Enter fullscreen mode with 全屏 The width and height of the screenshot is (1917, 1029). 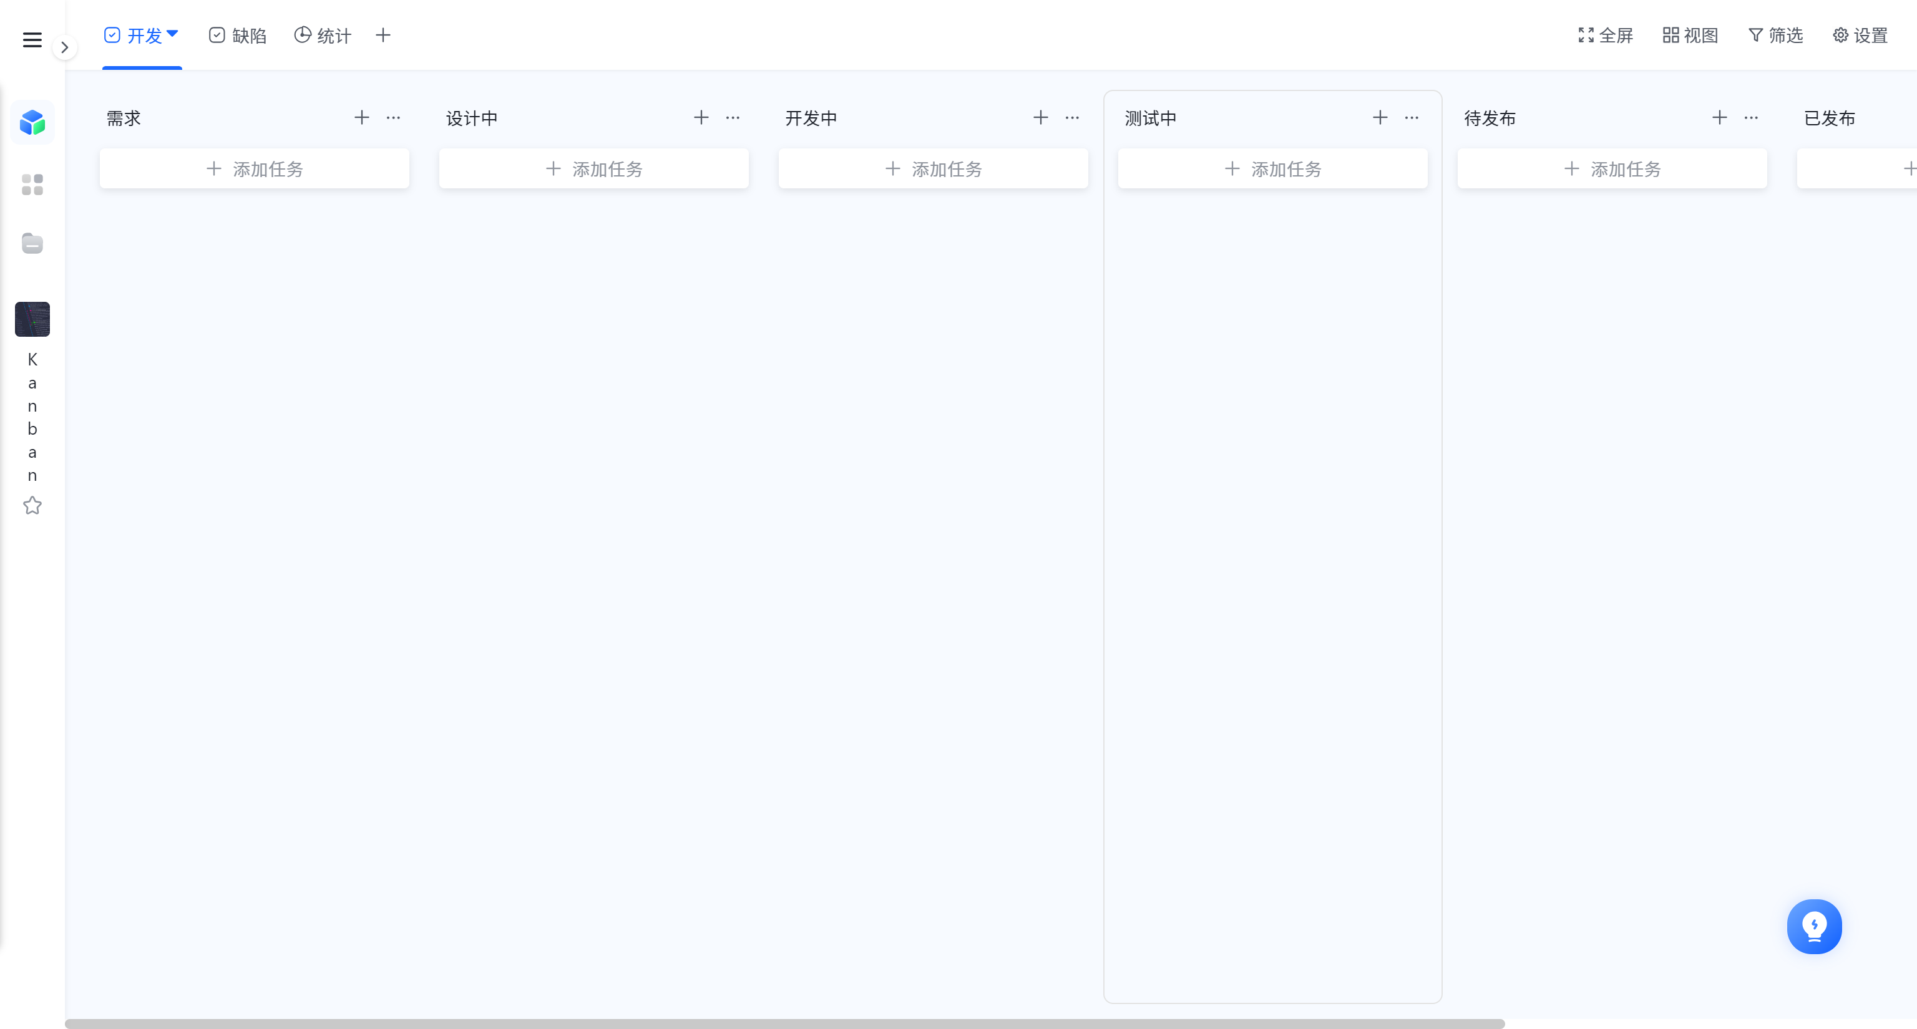tap(1605, 35)
